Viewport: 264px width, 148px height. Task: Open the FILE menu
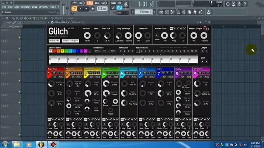(5, 7)
